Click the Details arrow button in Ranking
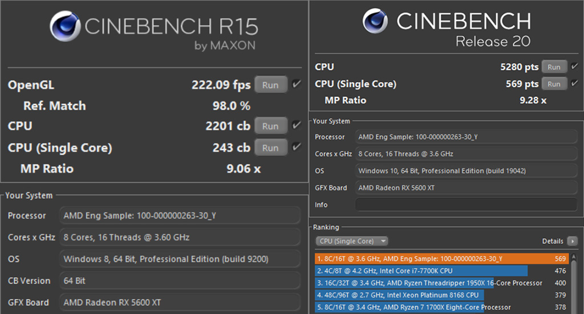Viewport: 584px width, 314px height. click(572, 241)
